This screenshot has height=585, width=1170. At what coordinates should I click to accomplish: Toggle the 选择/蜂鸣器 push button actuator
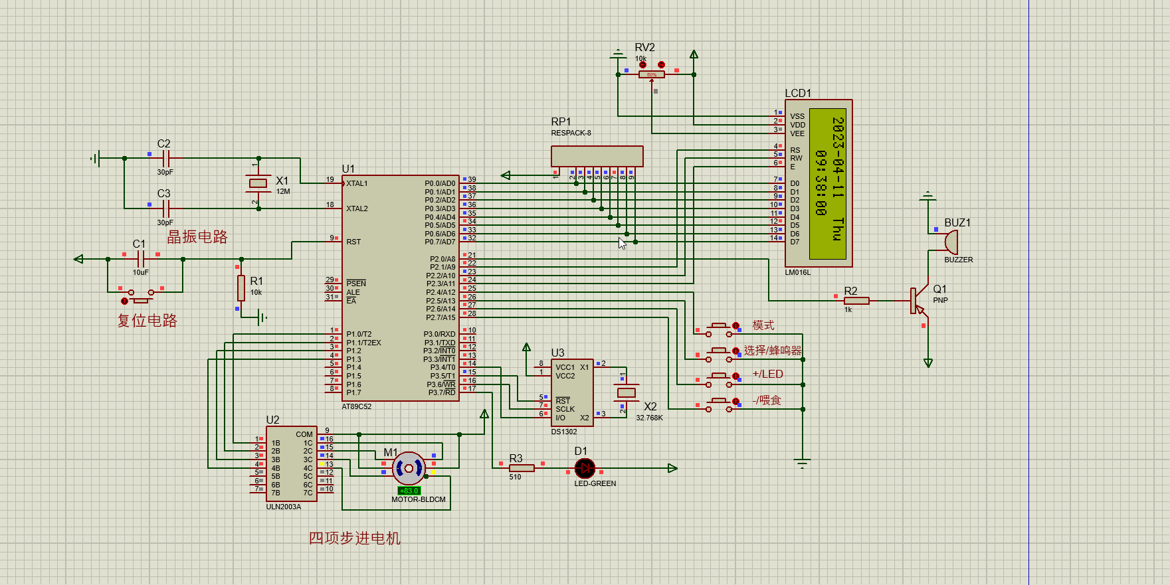[735, 351]
